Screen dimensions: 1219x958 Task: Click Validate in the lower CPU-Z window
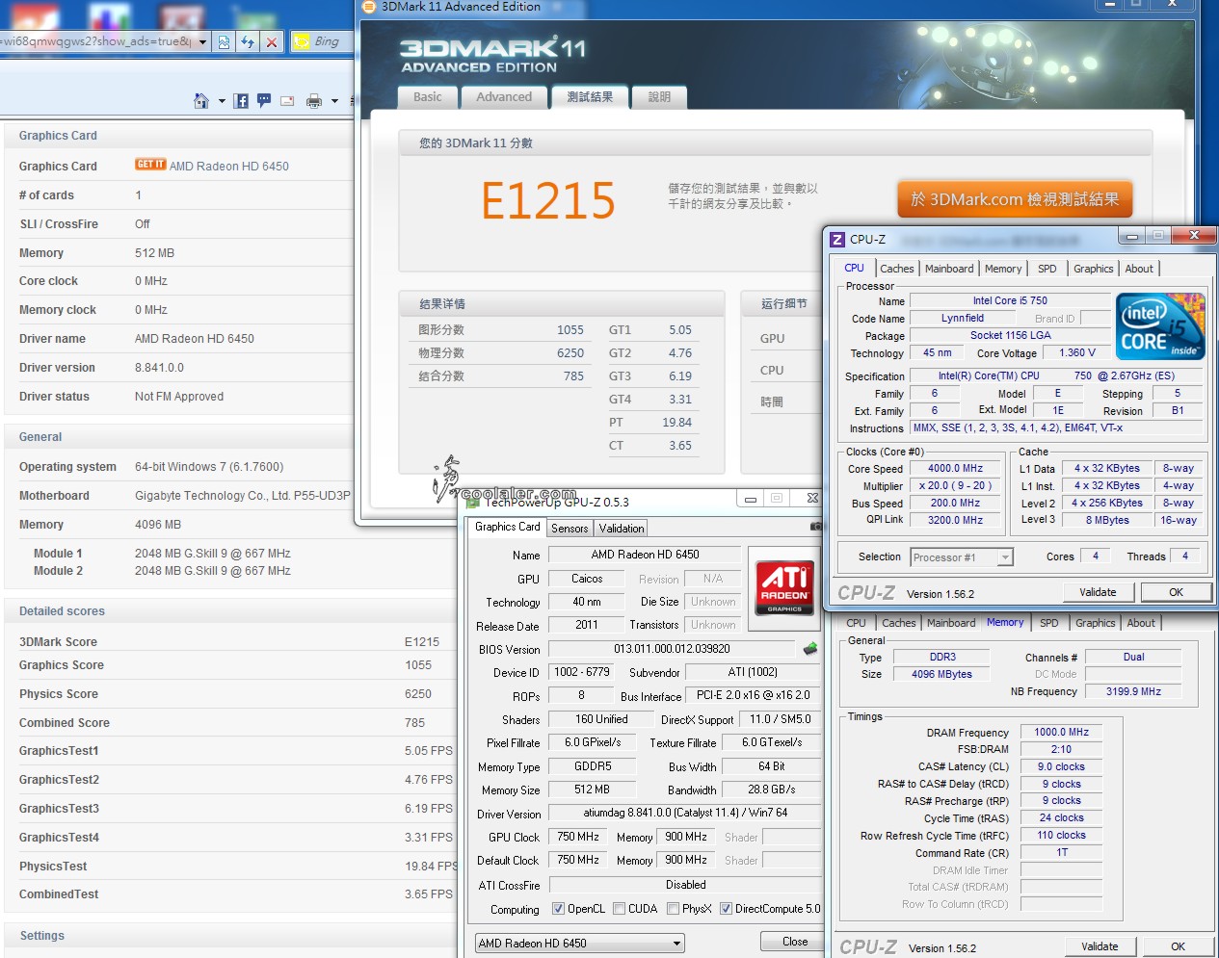1100,946
